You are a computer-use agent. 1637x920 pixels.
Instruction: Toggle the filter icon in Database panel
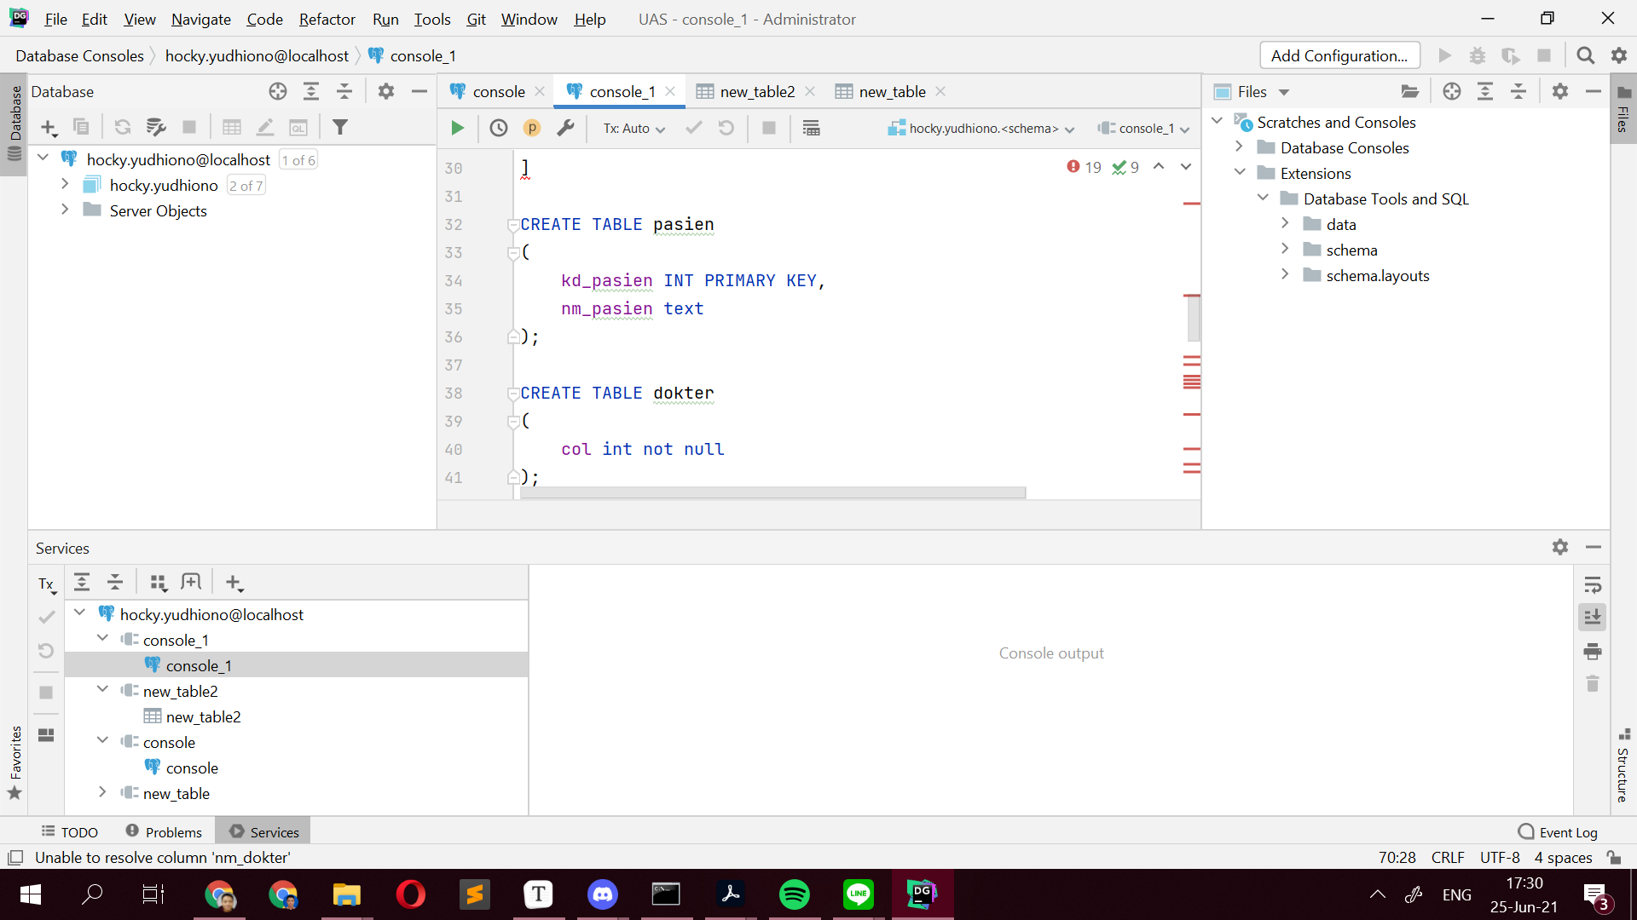(340, 127)
